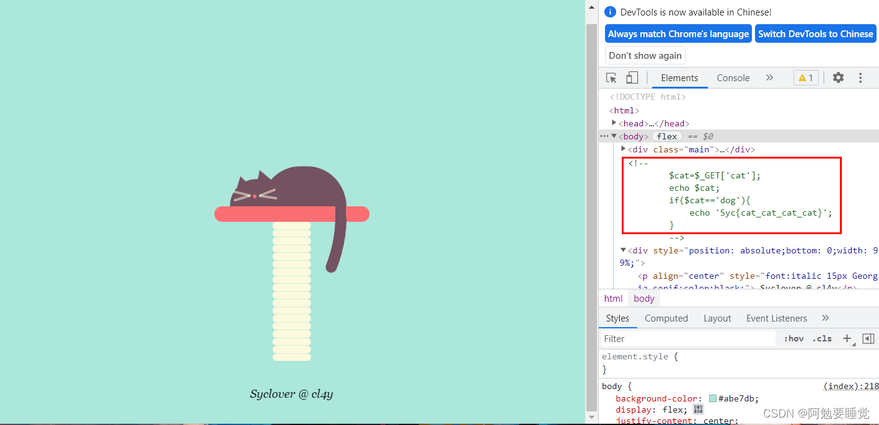Select the inspect element cursor icon
879x425 pixels.
(611, 77)
